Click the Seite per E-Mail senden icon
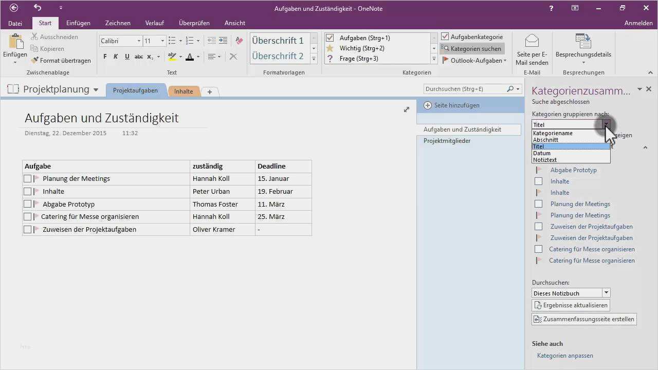 pos(532,41)
